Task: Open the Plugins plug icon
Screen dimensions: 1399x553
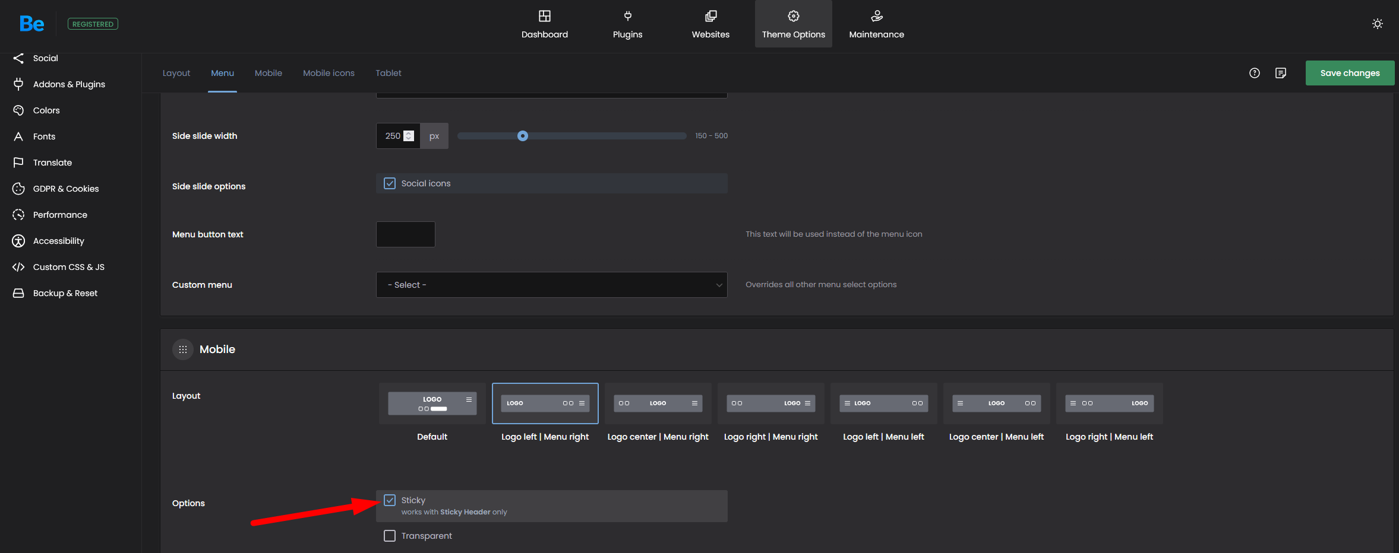Action: (628, 16)
